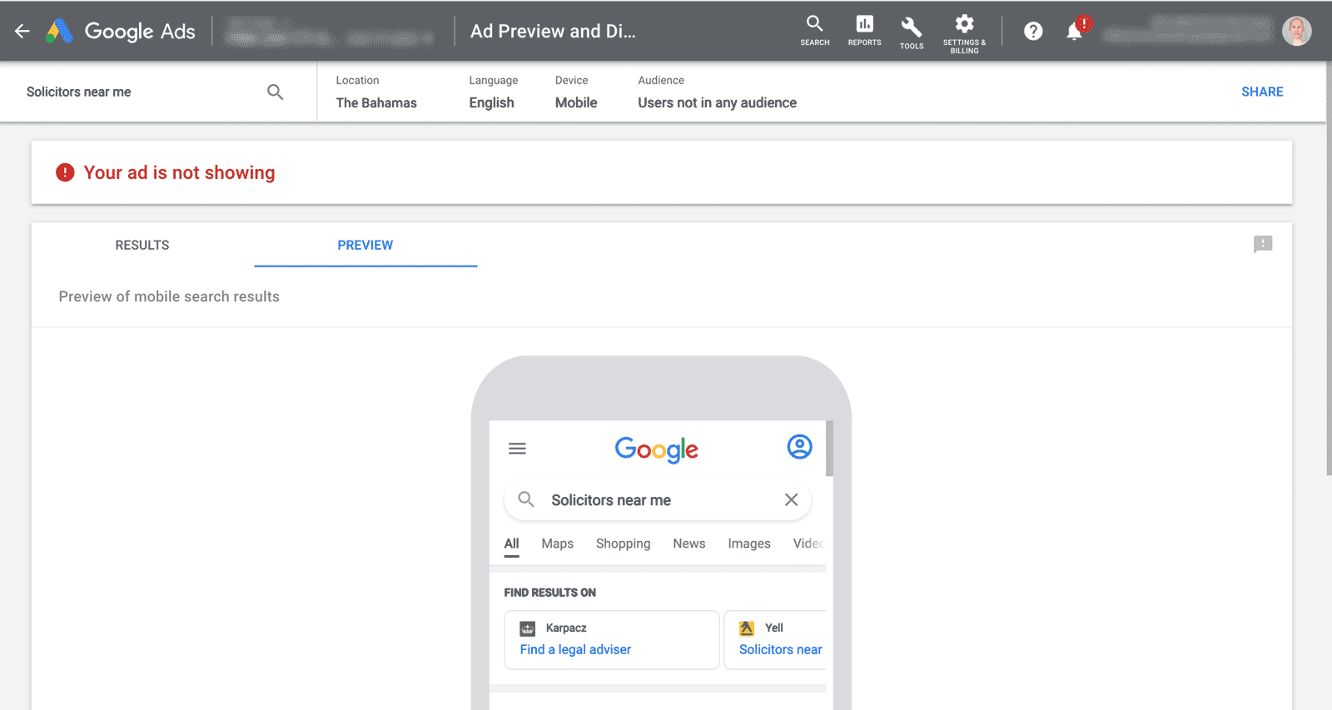Change the Language setting English
Viewport: 1332px width, 710px height.
[x=493, y=92]
